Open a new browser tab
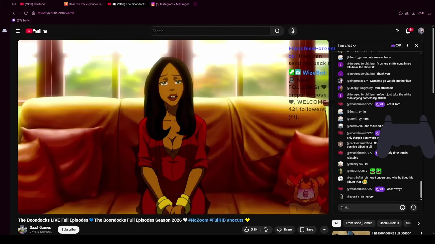The image size is (435, 244). click(x=195, y=4)
